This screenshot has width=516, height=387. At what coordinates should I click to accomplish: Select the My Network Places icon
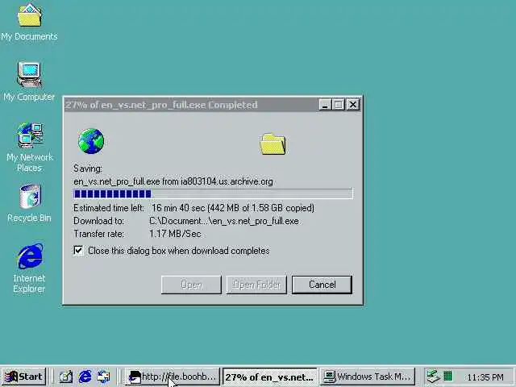30,147
